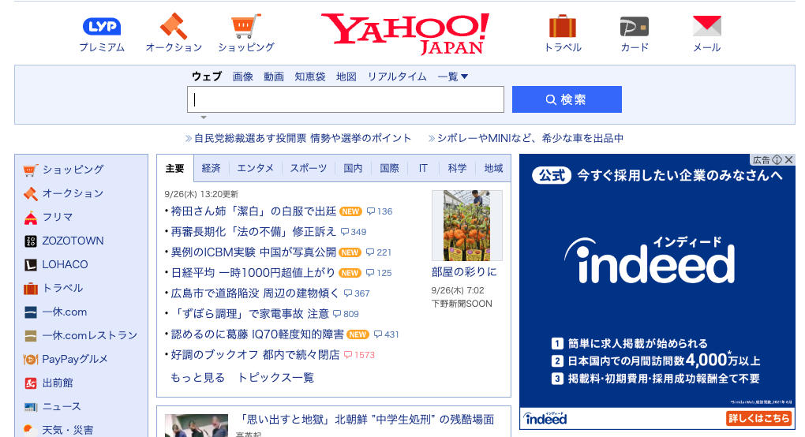805x437 pixels.
Task: Switch to the 主要 news tab
Action: pos(175,168)
